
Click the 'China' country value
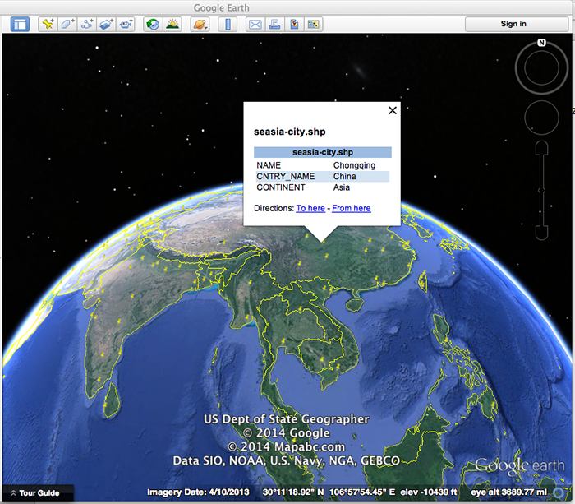345,177
